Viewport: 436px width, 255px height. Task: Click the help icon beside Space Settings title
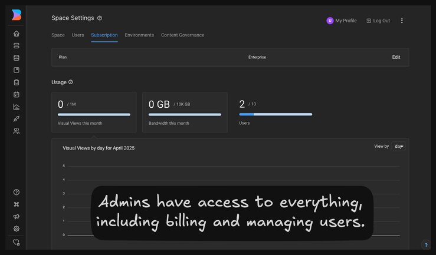point(100,18)
